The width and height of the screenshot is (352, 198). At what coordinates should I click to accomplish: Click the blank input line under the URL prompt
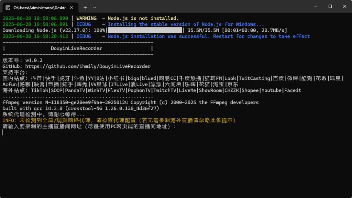tap(103, 132)
